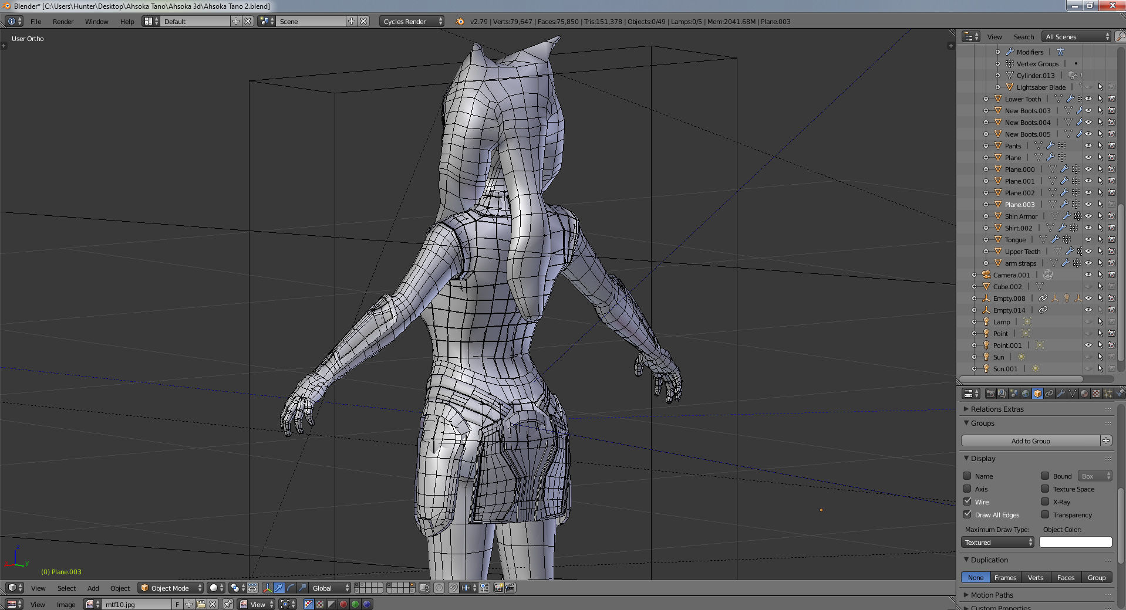Screen dimensions: 1126x610
Task: Toggle visibility of Pants object
Action: click(1088, 145)
